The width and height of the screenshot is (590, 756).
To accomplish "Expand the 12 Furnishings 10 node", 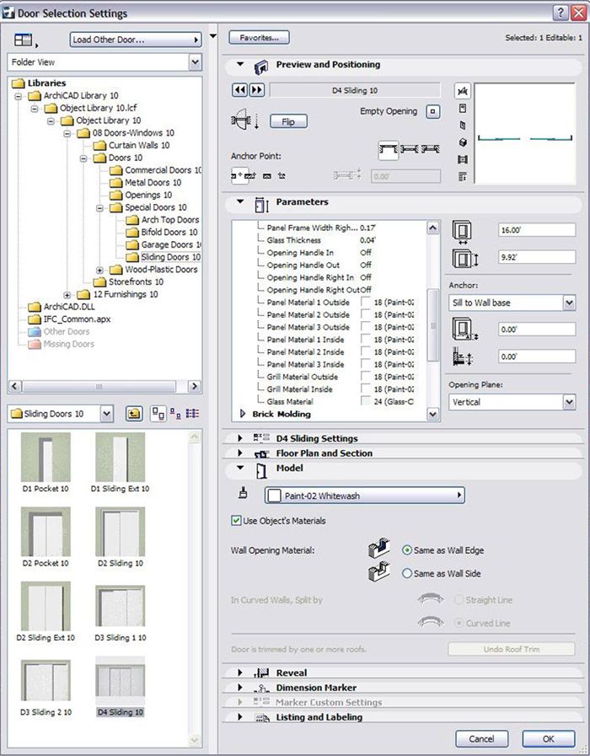I will (67, 295).
